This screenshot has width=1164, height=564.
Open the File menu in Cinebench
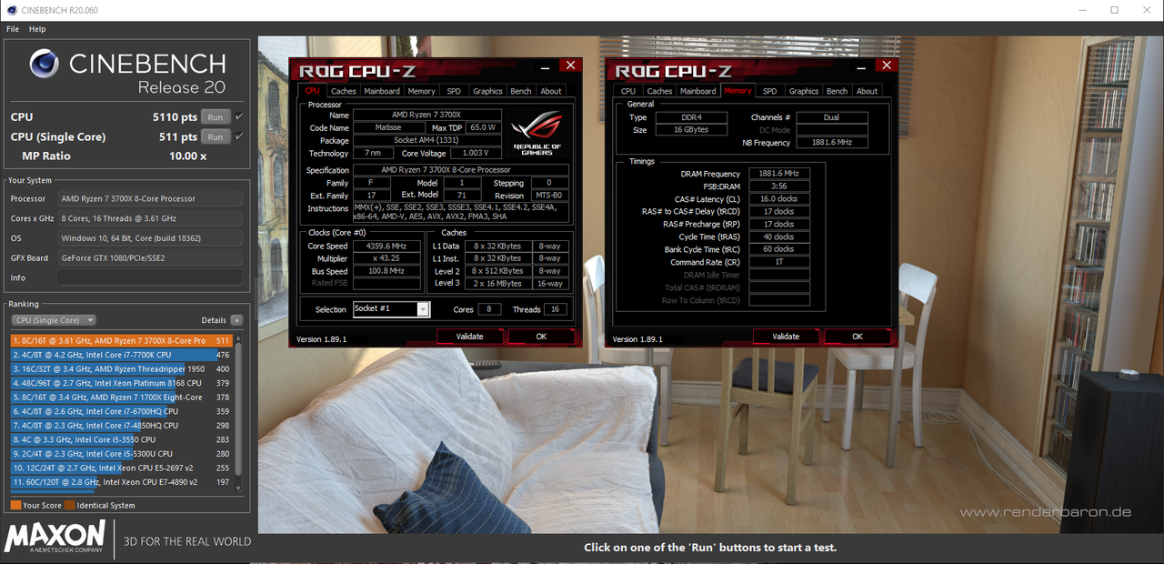[x=13, y=29]
